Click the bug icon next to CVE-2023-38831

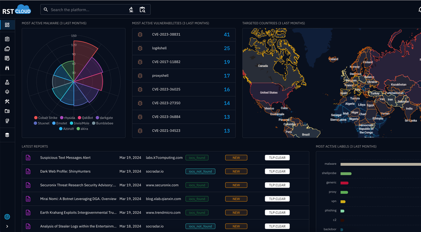point(140,34)
